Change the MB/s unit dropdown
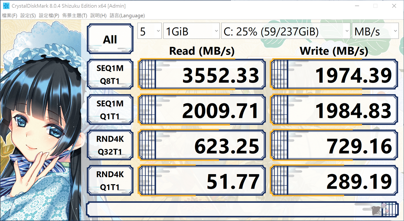The height and width of the screenshot is (221, 404). pyautogui.click(x=375, y=31)
